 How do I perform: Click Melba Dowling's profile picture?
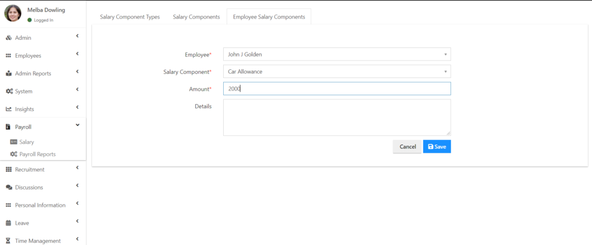coord(13,13)
